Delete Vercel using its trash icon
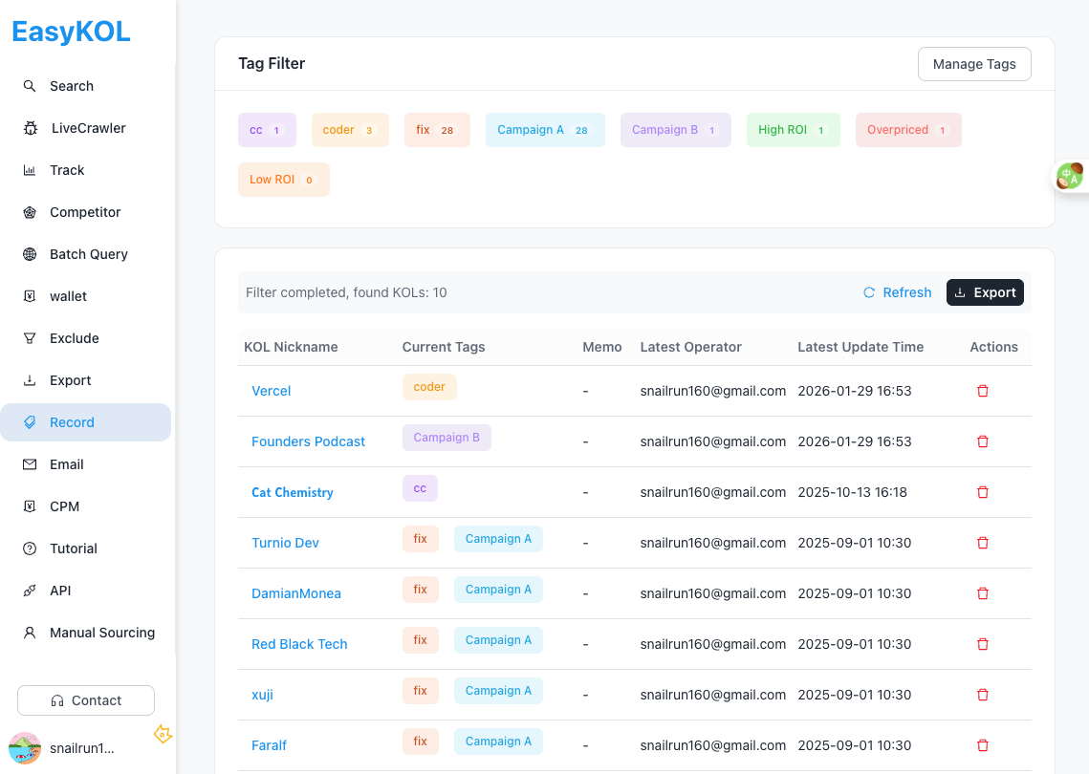This screenshot has width=1089, height=774. (983, 391)
